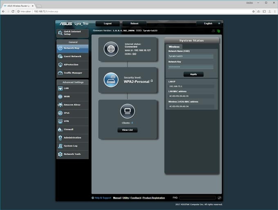Image resolution: width=278 pixels, height=210 pixels.
Task: Open AiProtection from the sidebar
Action: [72, 65]
